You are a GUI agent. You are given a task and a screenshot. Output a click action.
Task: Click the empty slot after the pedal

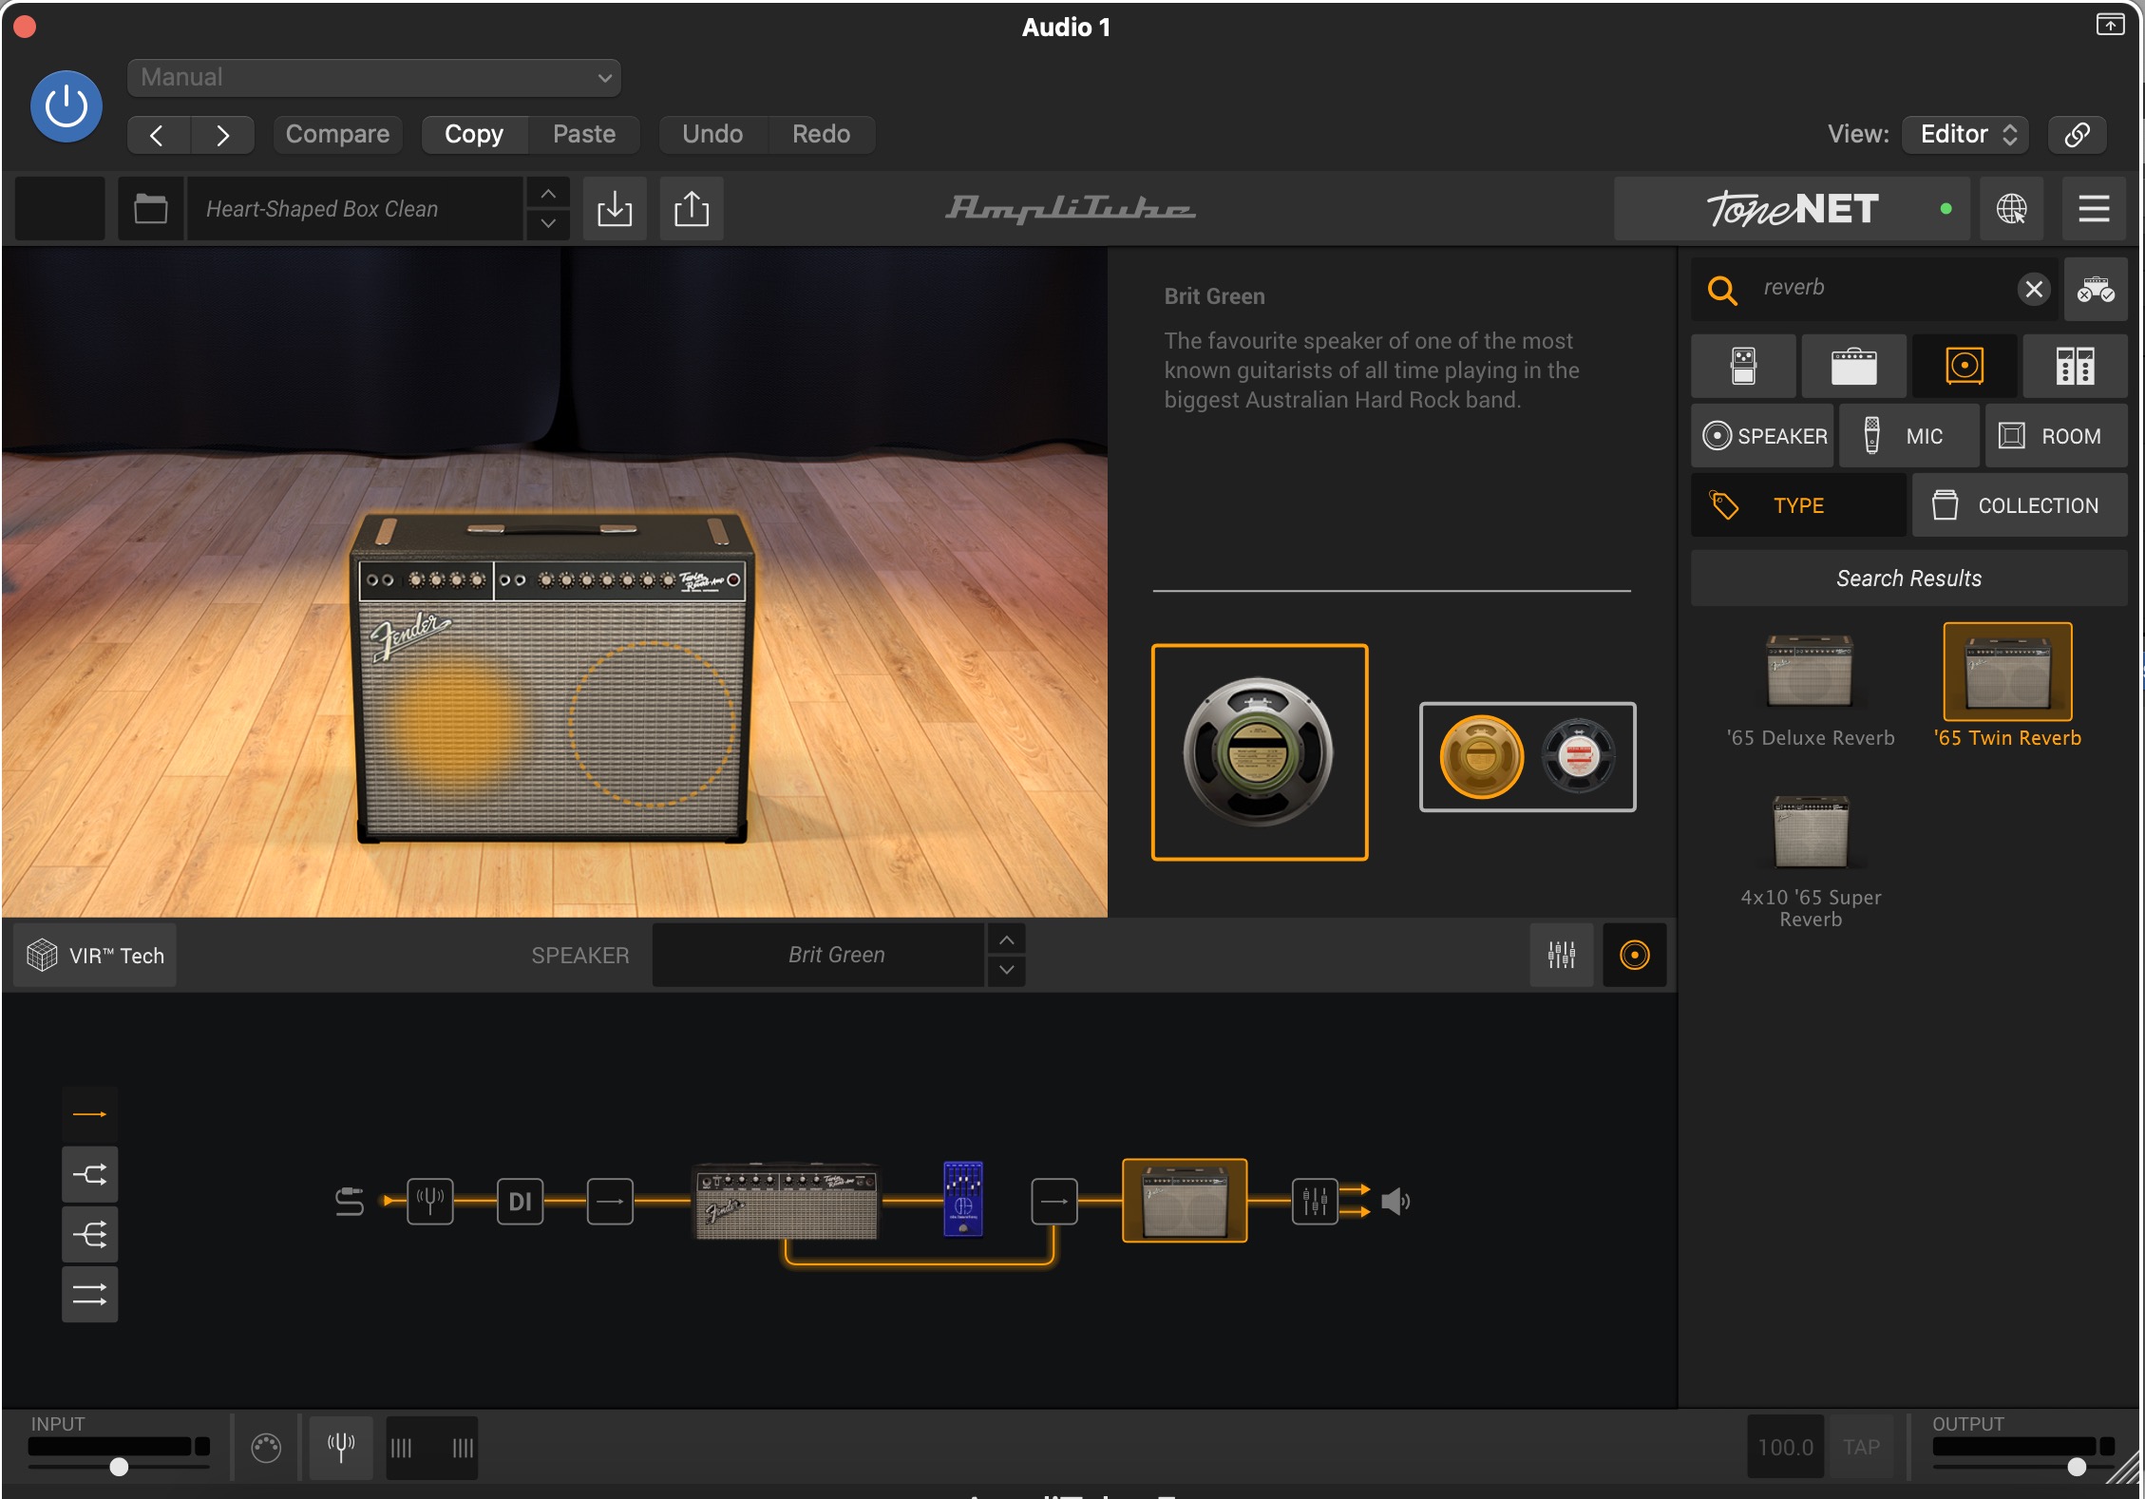pyautogui.click(x=1054, y=1202)
